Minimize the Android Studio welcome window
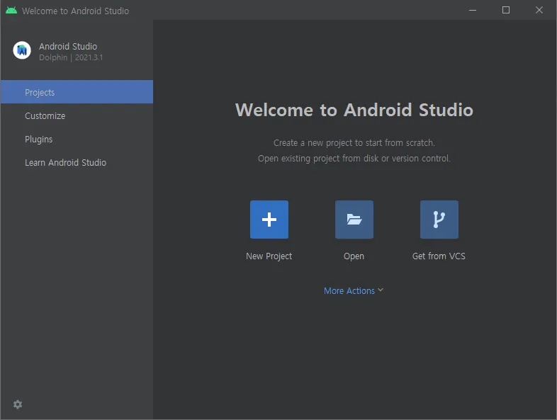The image size is (557, 420). 473,10
